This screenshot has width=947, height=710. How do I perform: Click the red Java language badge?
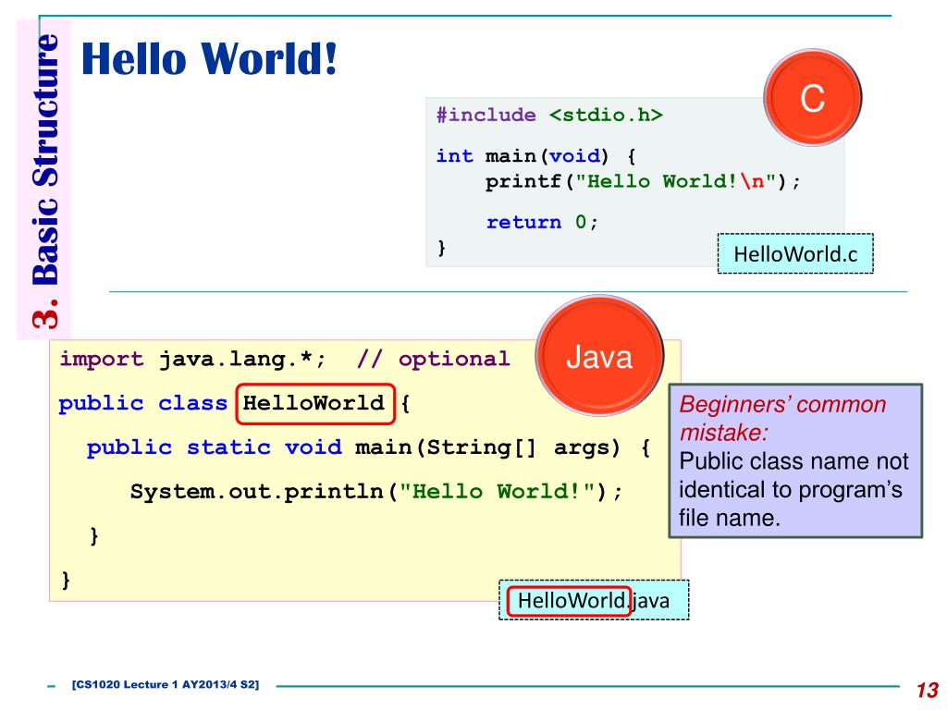[x=599, y=356]
